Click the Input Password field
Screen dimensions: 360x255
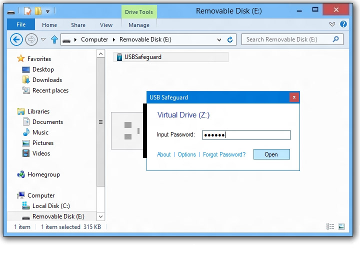(x=246, y=135)
